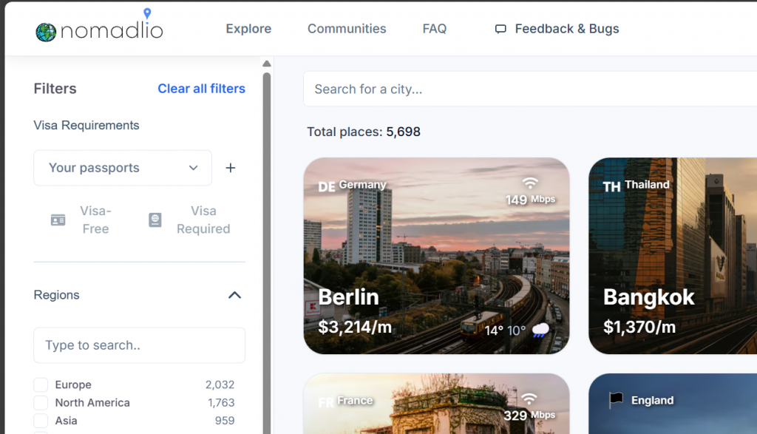Click the nomadlio wordmark
This screenshot has height=434, width=757.
pos(112,30)
